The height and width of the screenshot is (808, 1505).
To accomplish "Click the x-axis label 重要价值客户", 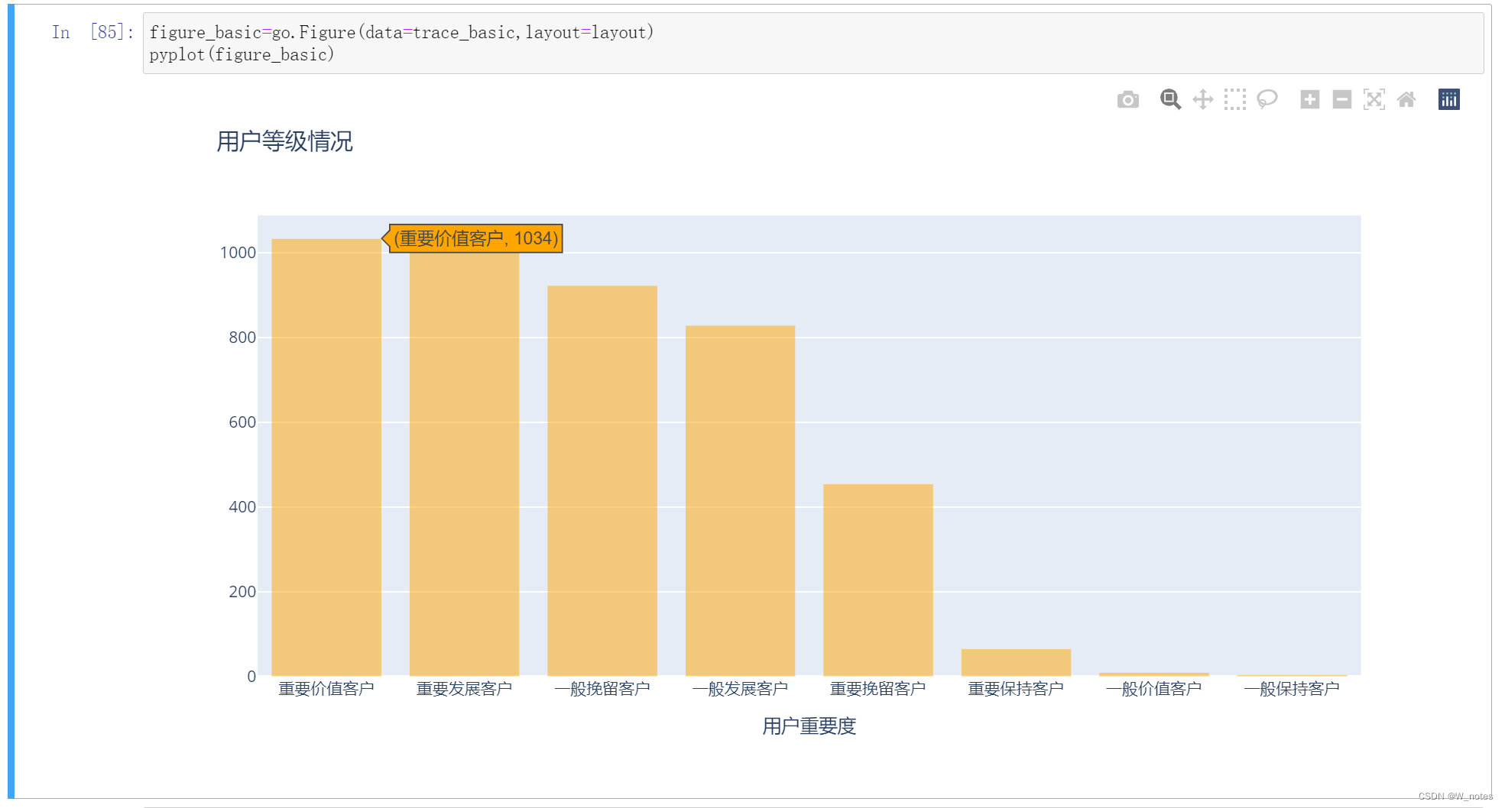I will pyautogui.click(x=326, y=689).
